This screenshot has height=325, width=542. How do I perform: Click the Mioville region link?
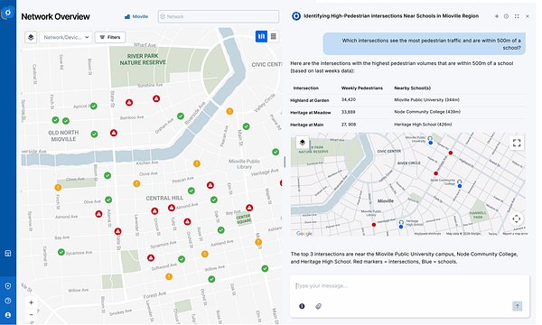coord(136,16)
